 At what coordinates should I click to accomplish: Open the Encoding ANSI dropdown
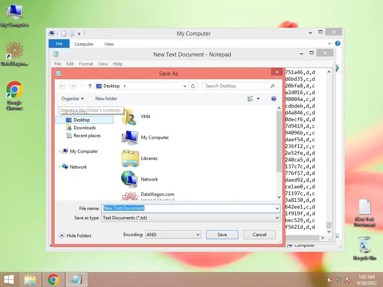(x=198, y=235)
